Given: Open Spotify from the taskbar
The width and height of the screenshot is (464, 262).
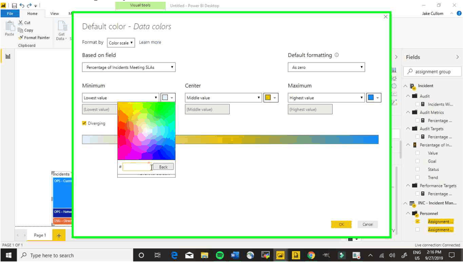Looking at the screenshot, I should (219, 255).
